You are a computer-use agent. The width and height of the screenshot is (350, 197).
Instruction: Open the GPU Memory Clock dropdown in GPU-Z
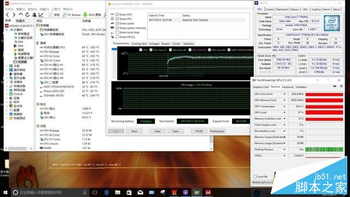pyautogui.click(x=284, y=100)
